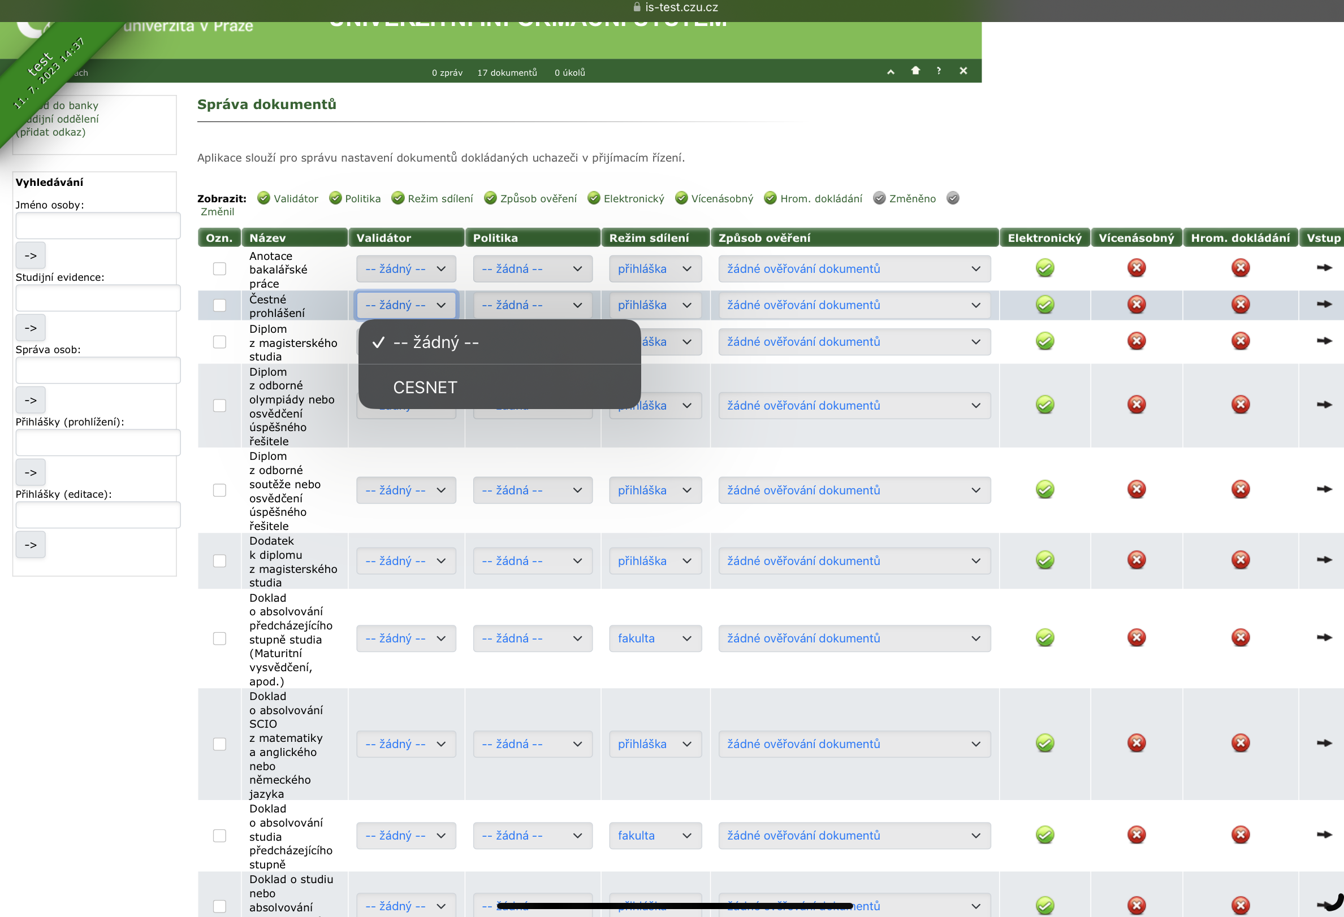Click the '17 dokumentů' link
This screenshot has width=1344, height=917.
(507, 73)
